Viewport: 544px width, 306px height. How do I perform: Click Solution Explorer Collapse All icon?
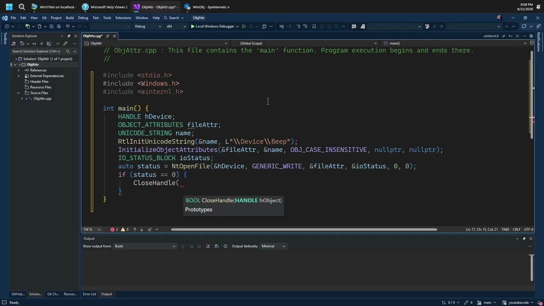(41, 43)
